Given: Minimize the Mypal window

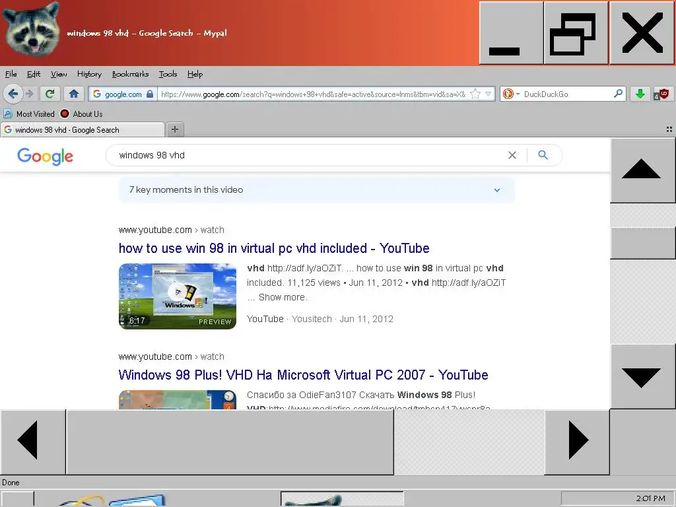Looking at the screenshot, I should 511,33.
